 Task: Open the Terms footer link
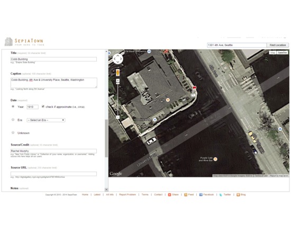(145, 195)
